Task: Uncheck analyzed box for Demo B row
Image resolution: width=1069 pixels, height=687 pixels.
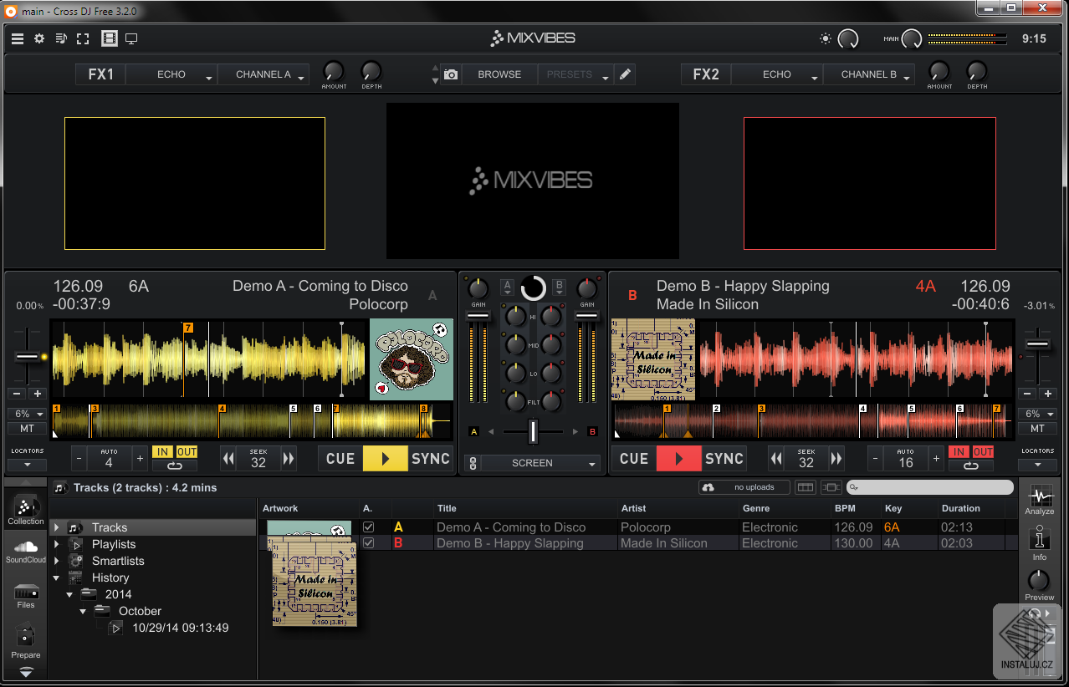Action: click(x=369, y=543)
